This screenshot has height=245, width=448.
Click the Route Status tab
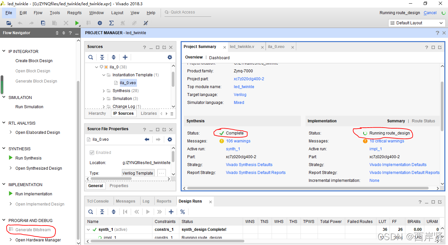(x=423, y=121)
